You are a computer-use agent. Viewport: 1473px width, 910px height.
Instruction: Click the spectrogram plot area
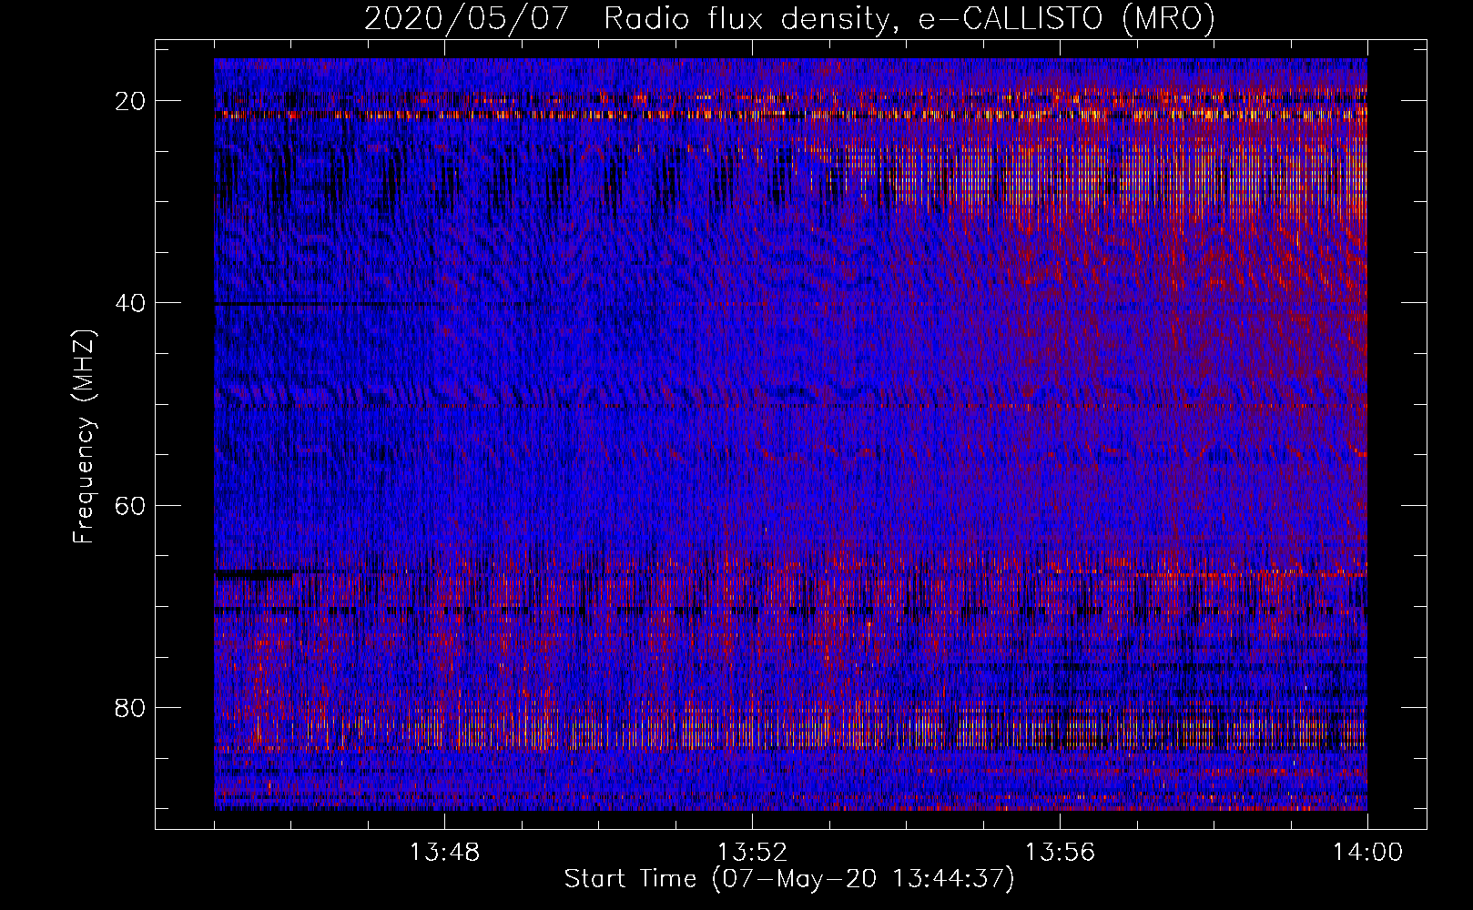(790, 434)
